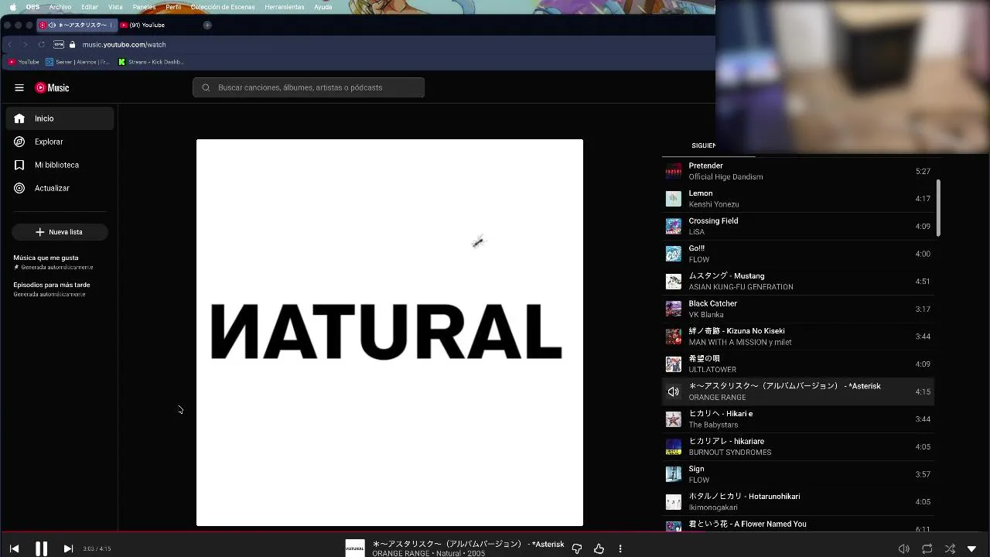990x557 pixels.
Task: Focus the Buscar canciones search field
Action: point(309,87)
